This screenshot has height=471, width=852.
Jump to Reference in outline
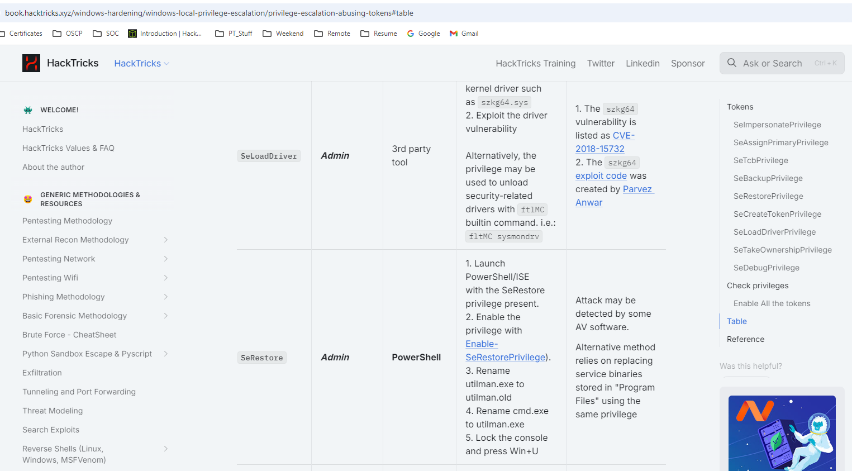tap(745, 339)
